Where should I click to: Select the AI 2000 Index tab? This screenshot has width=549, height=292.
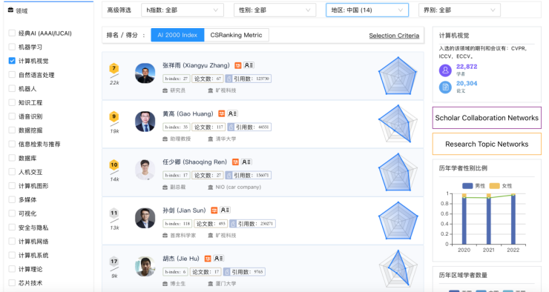177,35
